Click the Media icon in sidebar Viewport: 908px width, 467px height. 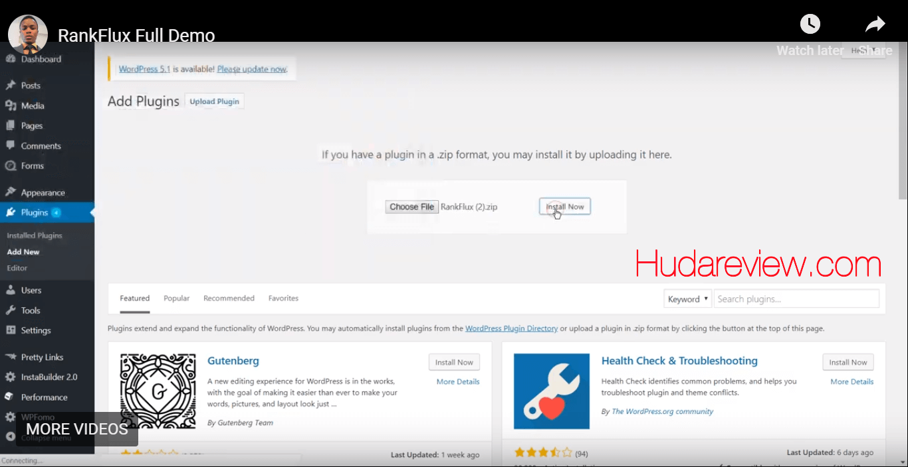[10, 105]
